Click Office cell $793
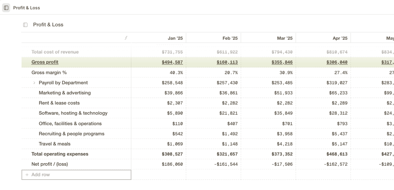Image resolution: width=394 pixels, height=190 pixels. point(342,124)
